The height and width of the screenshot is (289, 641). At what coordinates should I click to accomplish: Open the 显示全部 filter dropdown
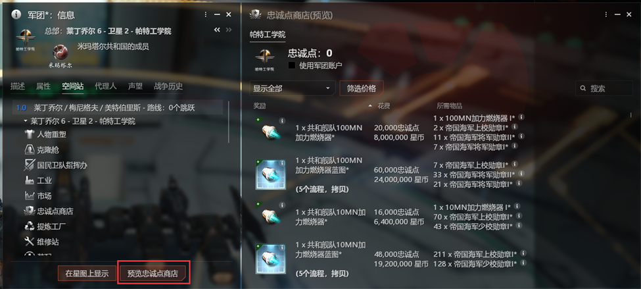coord(293,88)
